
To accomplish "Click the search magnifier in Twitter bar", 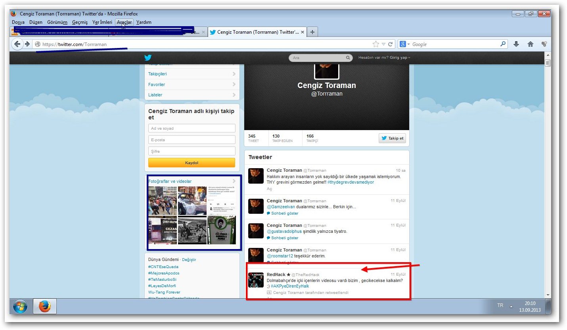I will click(348, 58).
